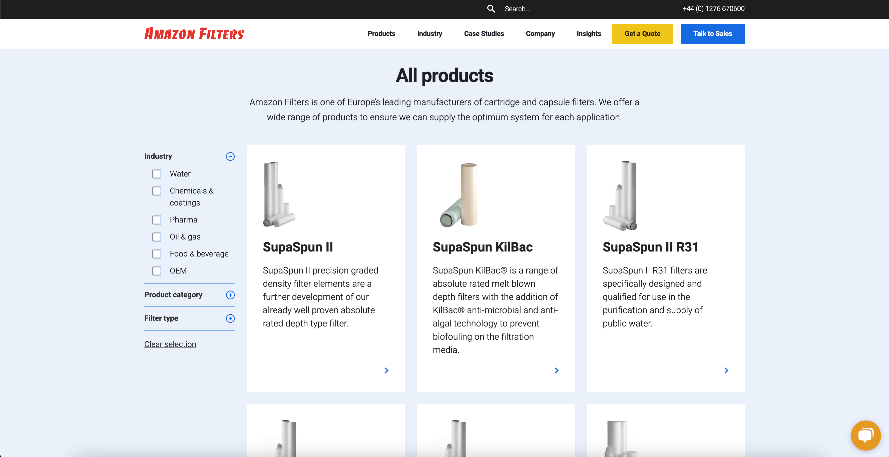Image resolution: width=889 pixels, height=457 pixels.
Task: Click the Clear selection link
Action: pyautogui.click(x=170, y=344)
